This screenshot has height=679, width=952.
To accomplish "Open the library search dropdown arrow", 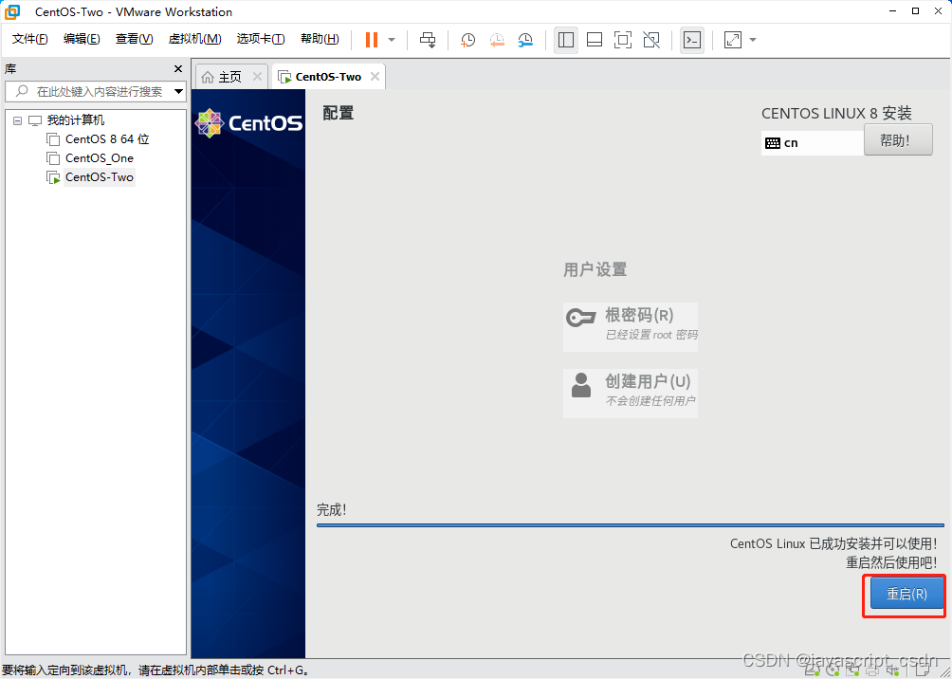I will [x=178, y=92].
